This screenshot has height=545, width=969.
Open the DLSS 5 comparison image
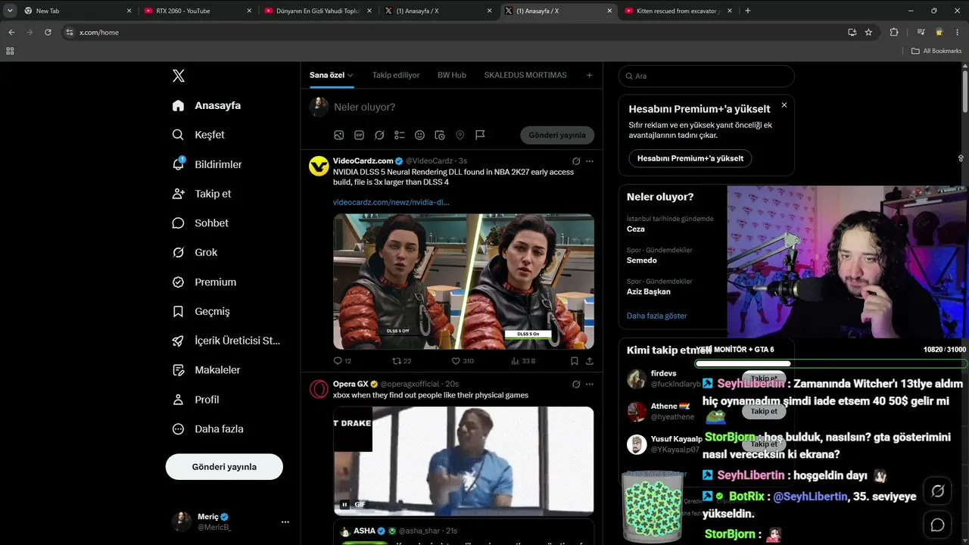click(x=463, y=282)
